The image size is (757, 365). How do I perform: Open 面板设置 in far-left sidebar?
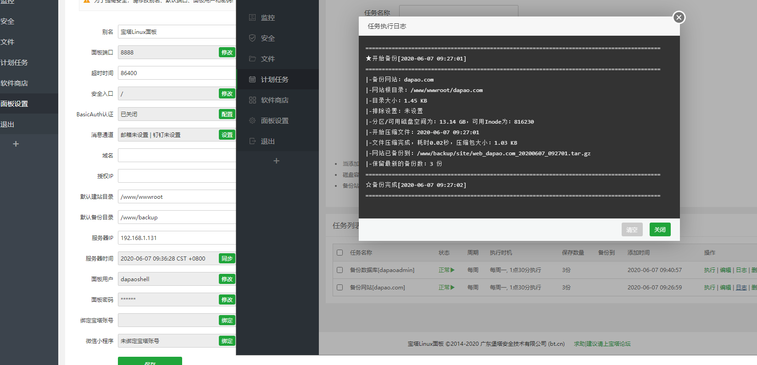[x=14, y=104]
